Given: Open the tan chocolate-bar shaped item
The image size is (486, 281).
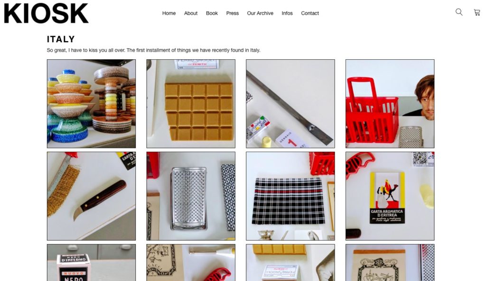Looking at the screenshot, I should [191, 104].
